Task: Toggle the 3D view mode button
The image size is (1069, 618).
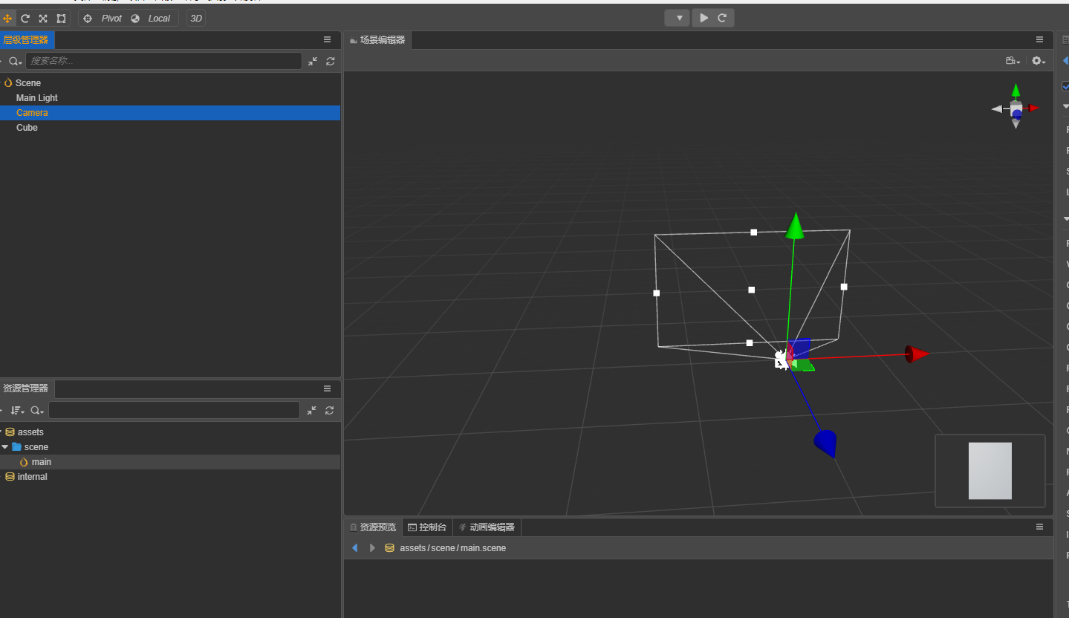Action: 196,19
